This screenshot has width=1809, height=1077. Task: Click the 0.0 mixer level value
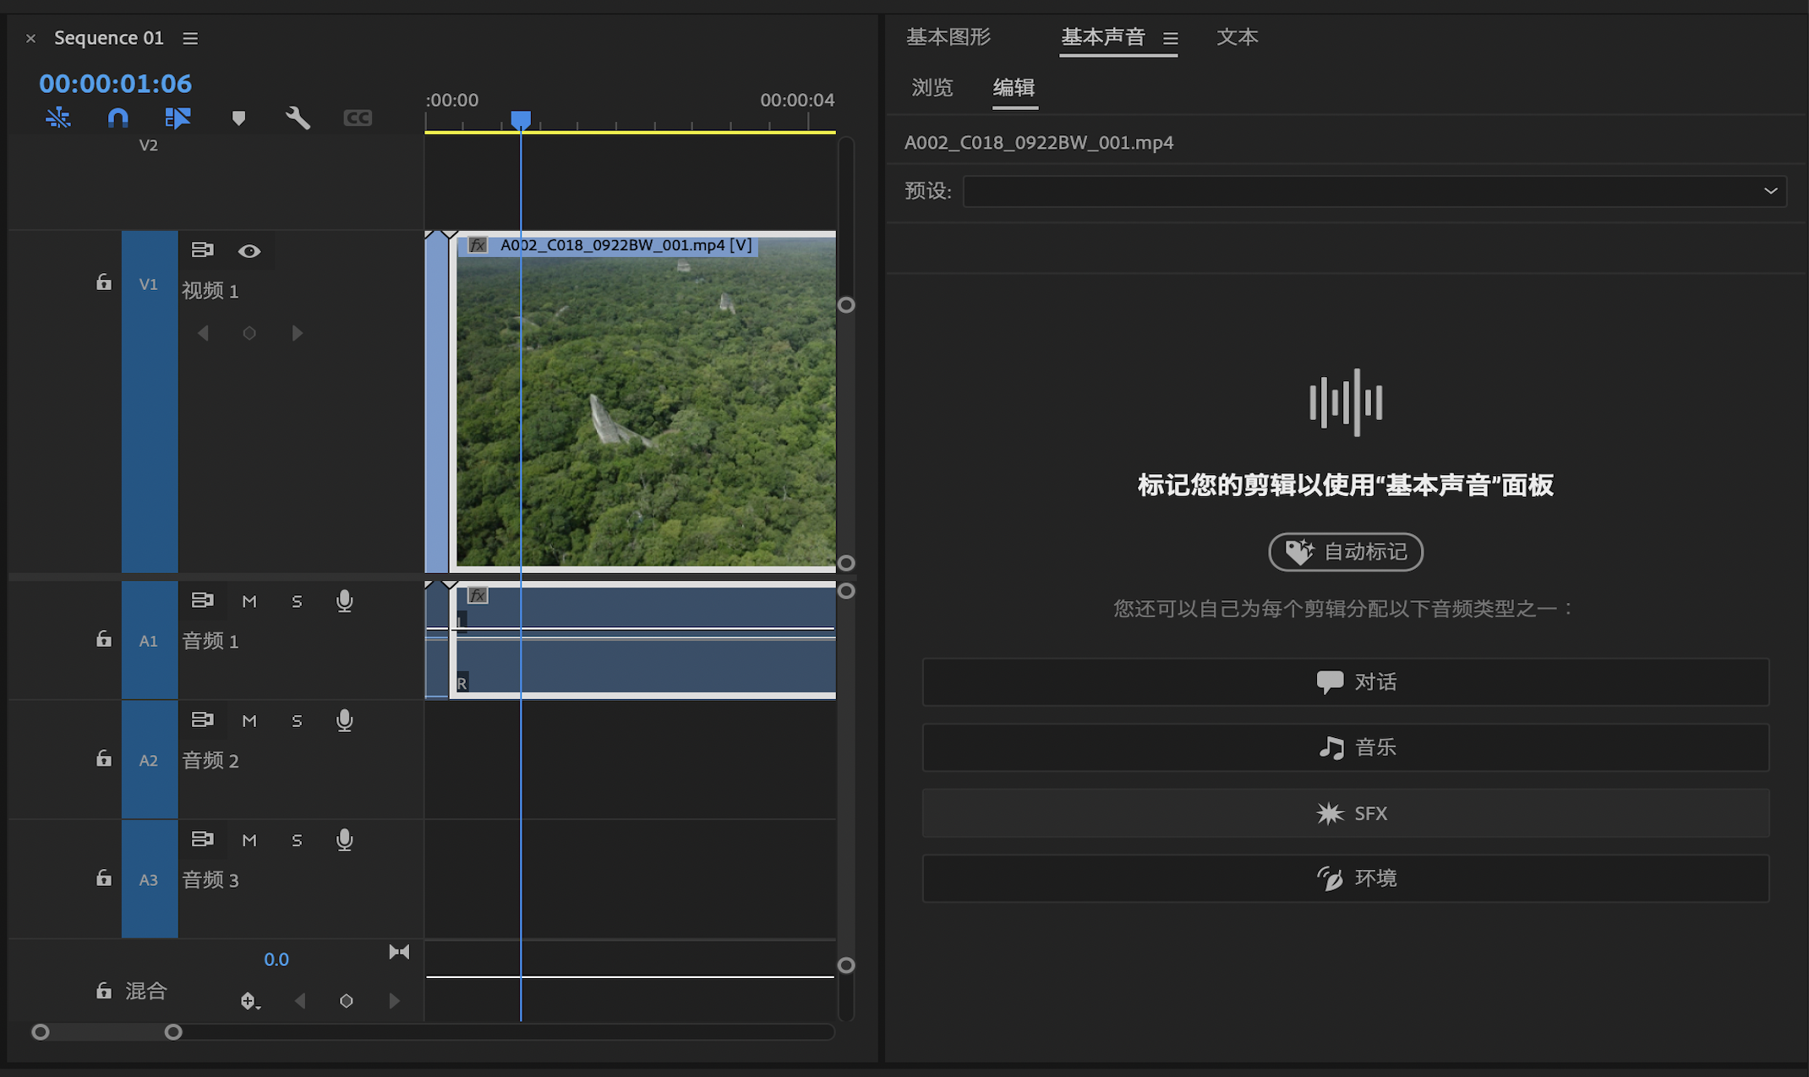tap(276, 959)
